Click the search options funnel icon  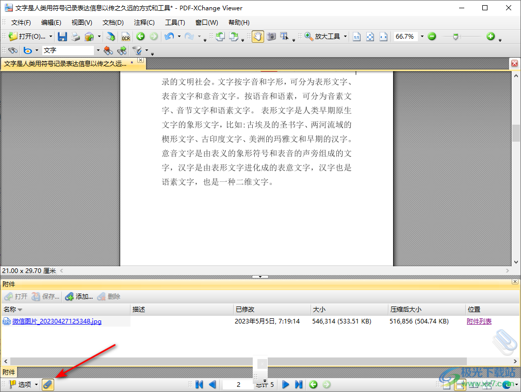point(137,50)
